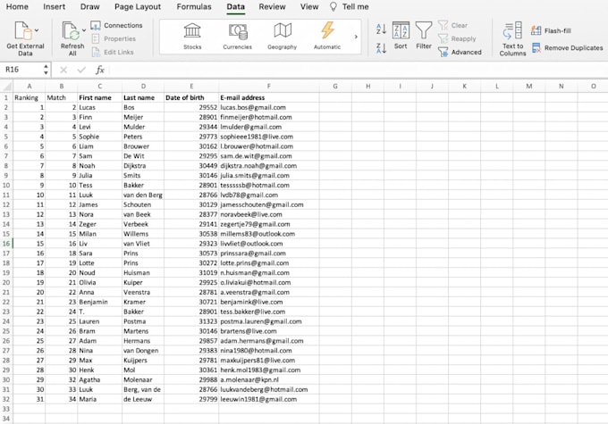Open the View tab

[309, 6]
